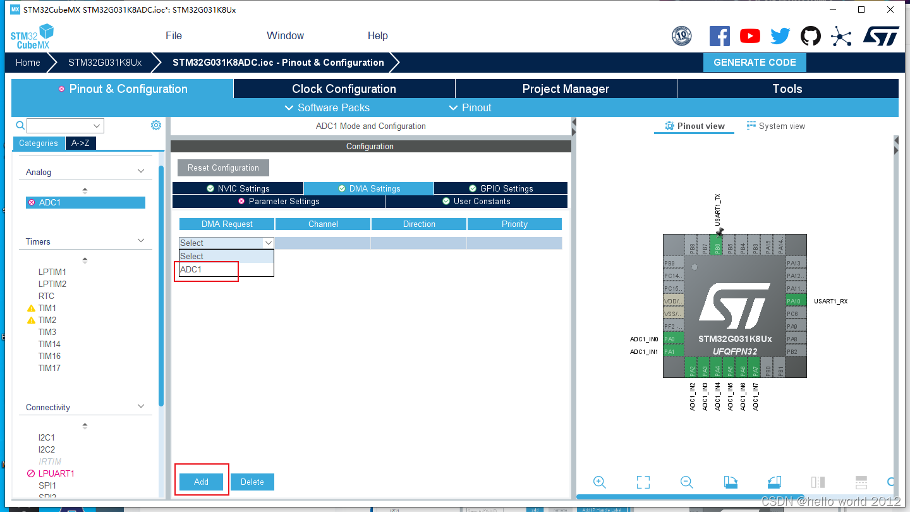Collapse the Timers category
This screenshot has width=910, height=512.
[142, 241]
